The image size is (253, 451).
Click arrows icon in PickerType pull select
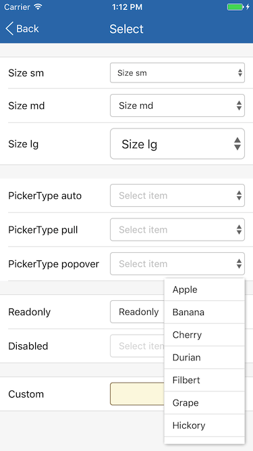239,229
